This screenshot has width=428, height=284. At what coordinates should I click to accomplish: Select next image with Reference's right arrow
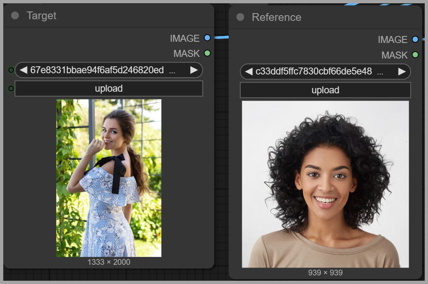click(402, 72)
